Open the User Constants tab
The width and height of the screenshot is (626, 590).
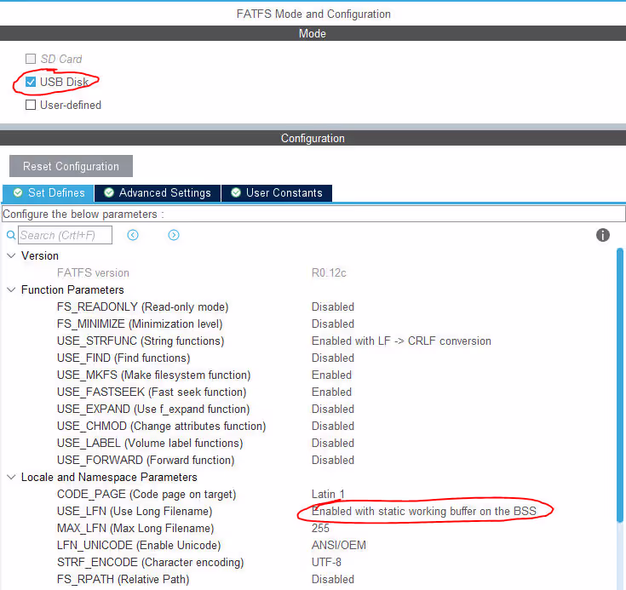[277, 193]
